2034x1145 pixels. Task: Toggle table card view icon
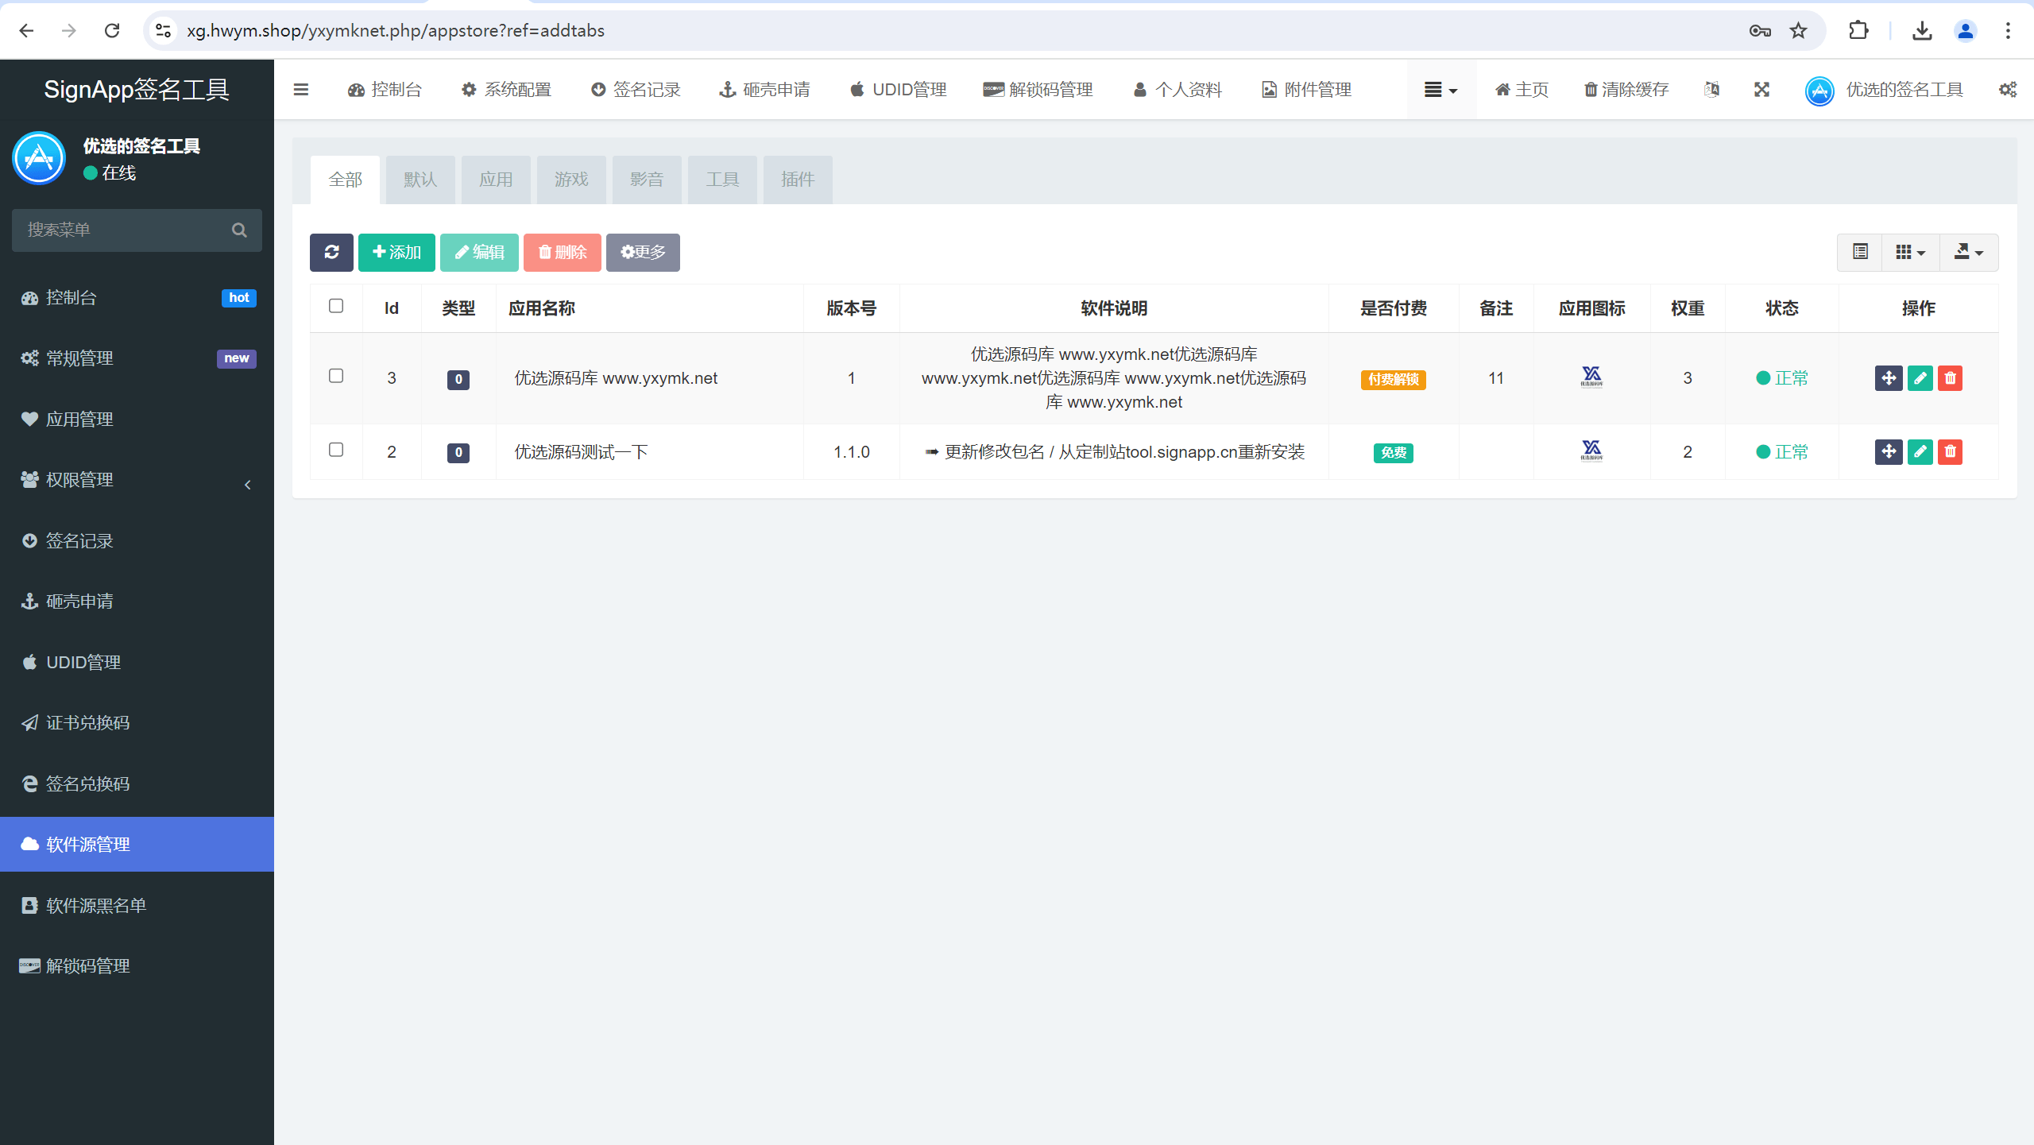click(1860, 253)
